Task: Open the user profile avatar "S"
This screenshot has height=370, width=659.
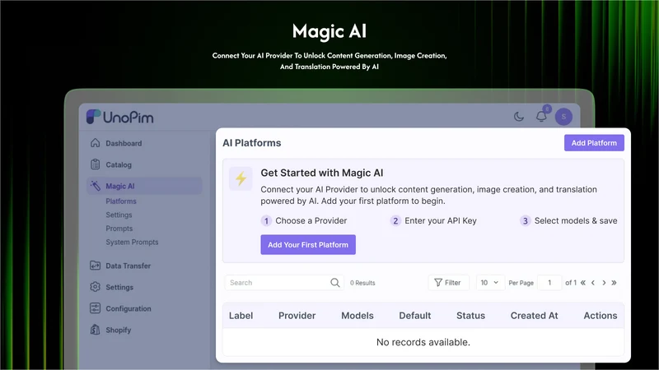Action: 563,117
